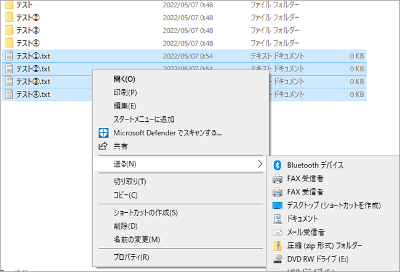Click the テスト③ folder icon
The image size is (400, 272).
click(x=9, y=30)
